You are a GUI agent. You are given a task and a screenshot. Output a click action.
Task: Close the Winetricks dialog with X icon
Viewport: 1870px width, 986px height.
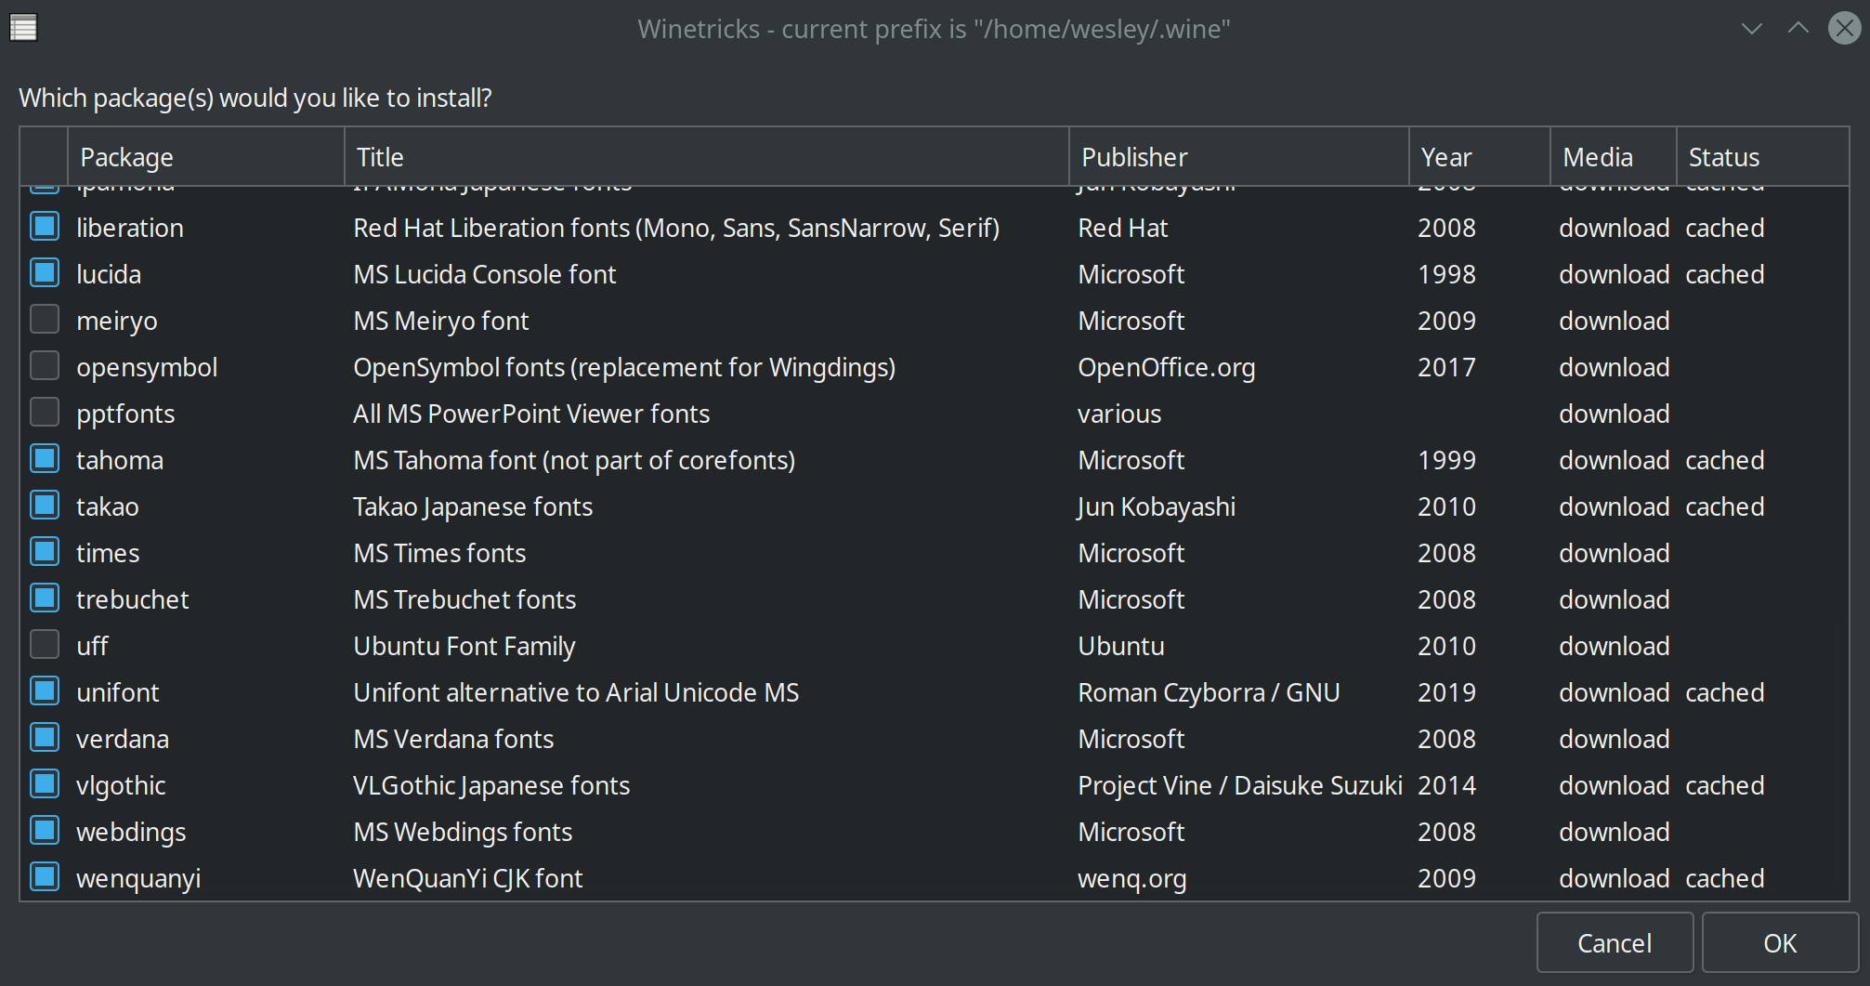[1844, 28]
